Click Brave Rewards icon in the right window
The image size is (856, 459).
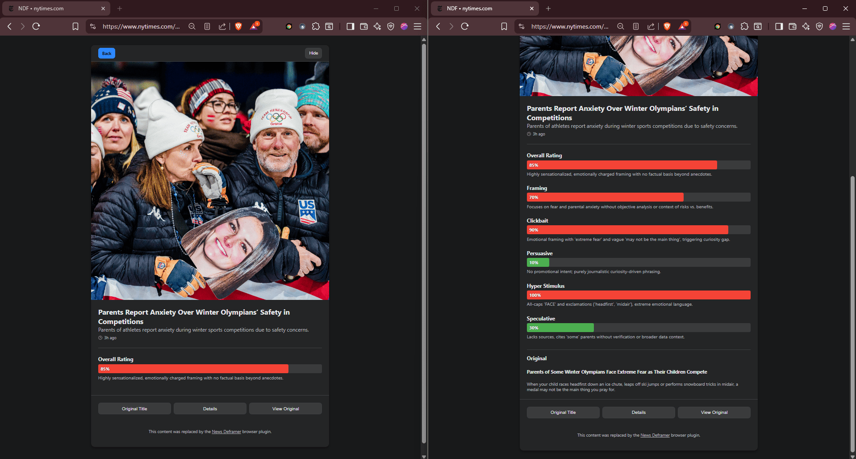point(682,26)
